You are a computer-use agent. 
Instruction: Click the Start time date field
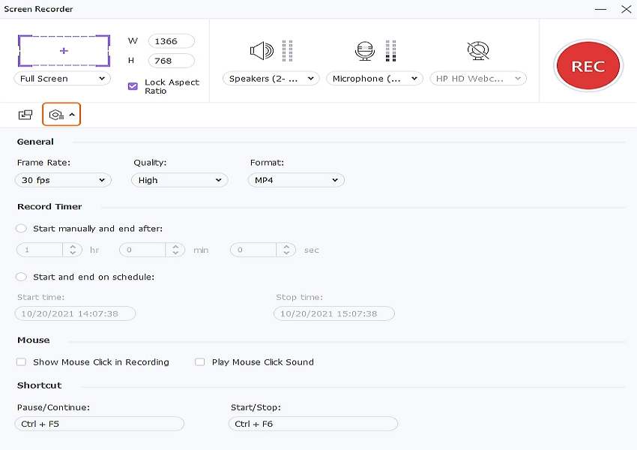pyautogui.click(x=75, y=313)
